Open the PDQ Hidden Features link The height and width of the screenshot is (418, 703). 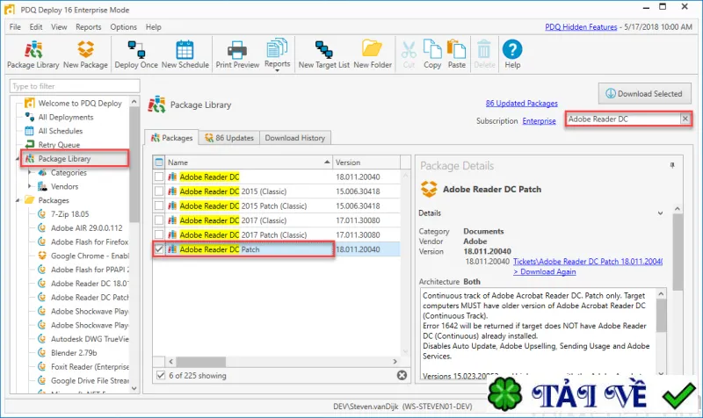[x=581, y=27]
